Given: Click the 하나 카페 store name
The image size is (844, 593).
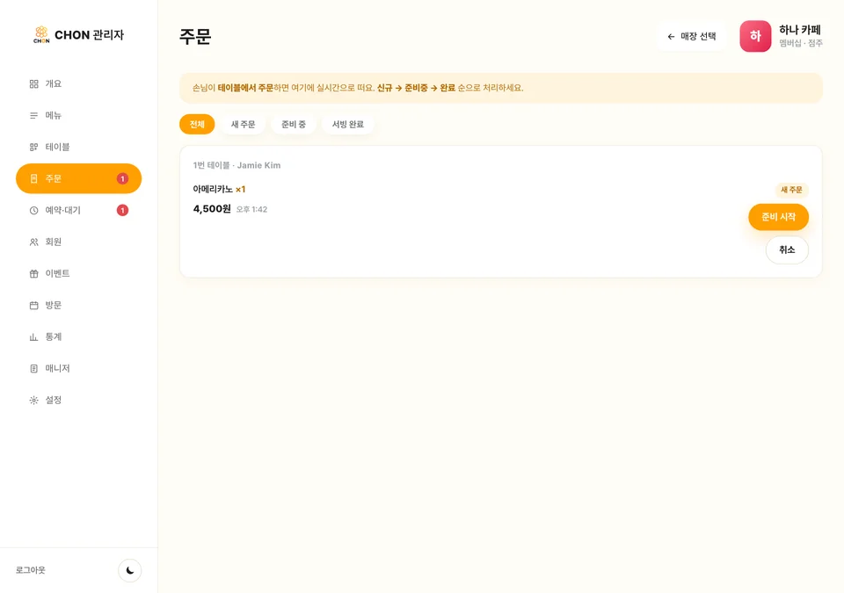Looking at the screenshot, I should tap(800, 30).
